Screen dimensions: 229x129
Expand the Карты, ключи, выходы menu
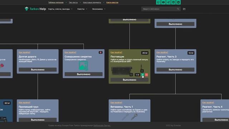[x=60, y=9]
